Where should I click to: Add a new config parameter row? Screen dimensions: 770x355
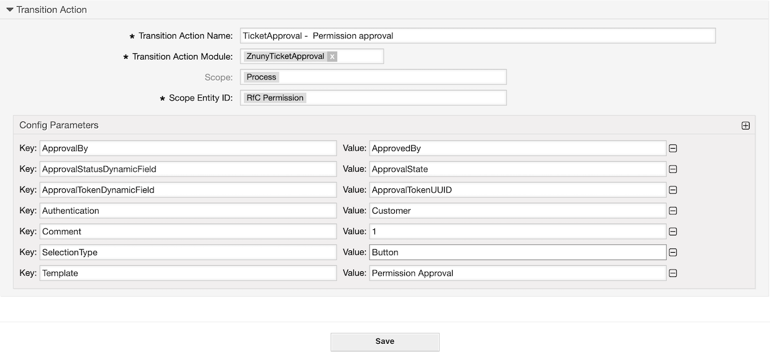[745, 125]
